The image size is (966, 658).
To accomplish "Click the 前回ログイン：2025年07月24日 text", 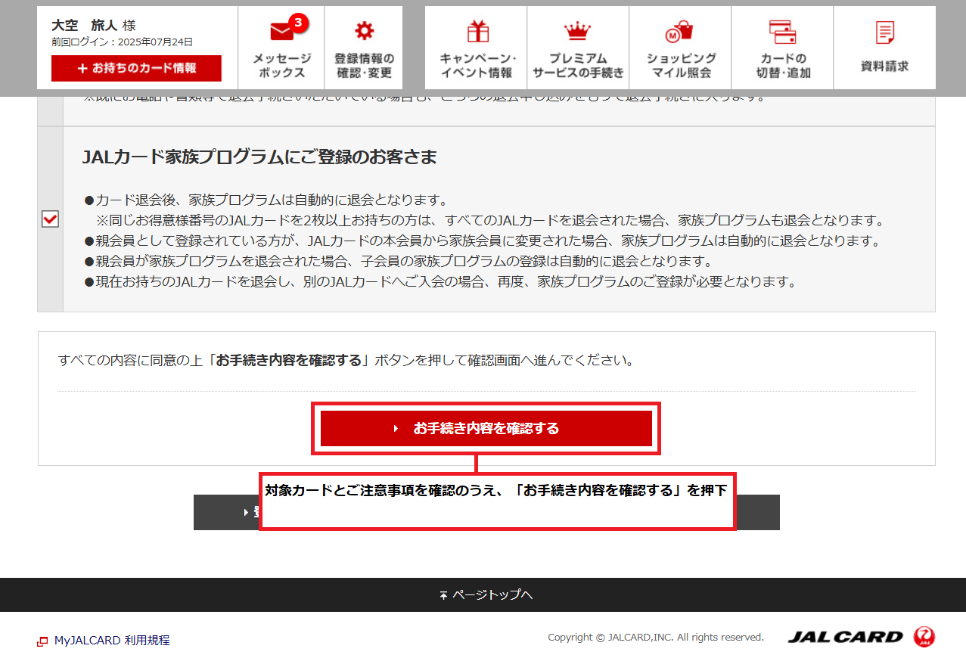I will 122,42.
